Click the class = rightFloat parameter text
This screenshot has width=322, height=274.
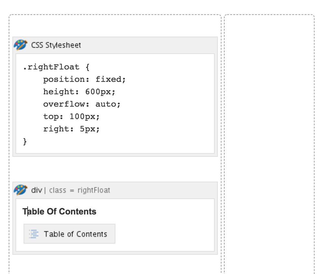click(x=80, y=190)
